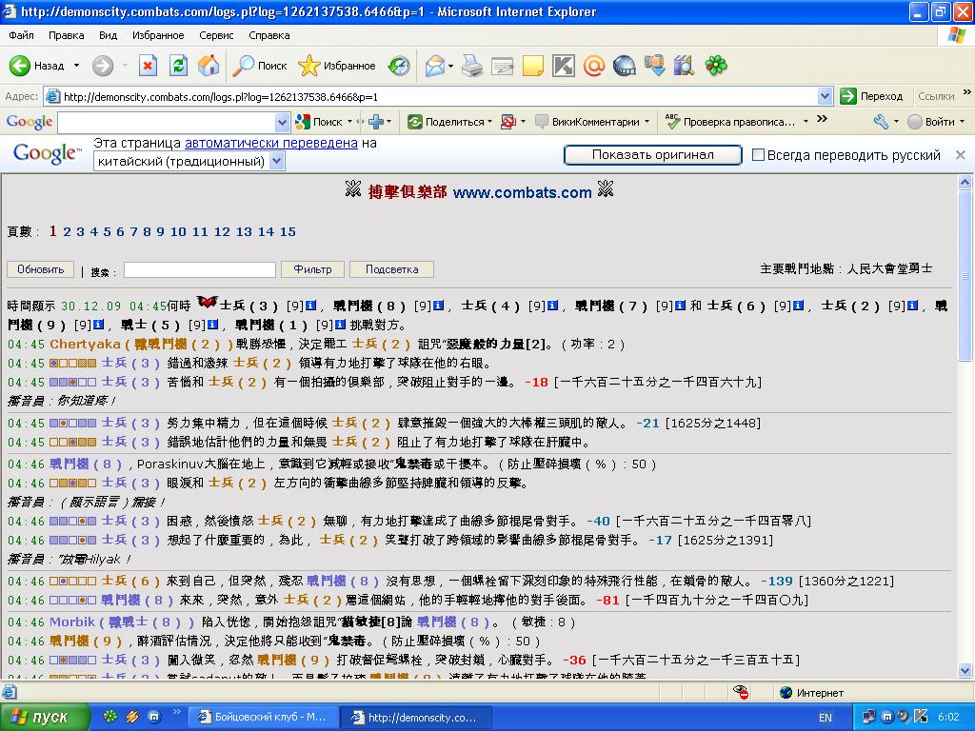Screen dimensions: 975x731
Task: Click the orange @ toolbar icon
Action: [594, 66]
